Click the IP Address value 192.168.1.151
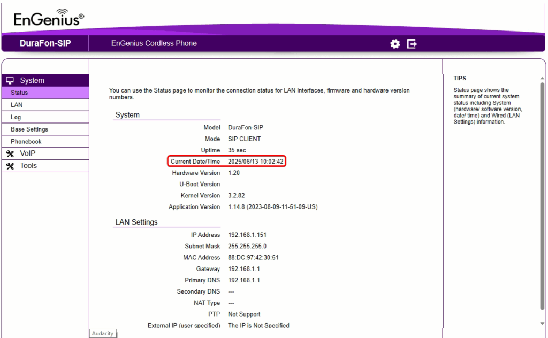Screen dimensions: 548x338 pyautogui.click(x=247, y=235)
